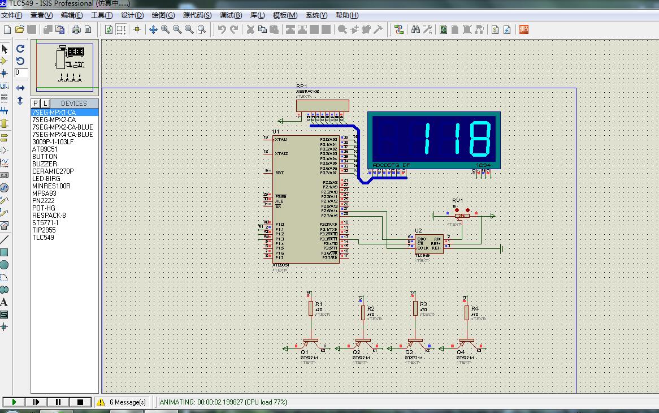Open the property assignment tool
Screen dimensions: 659x413
click(427, 29)
